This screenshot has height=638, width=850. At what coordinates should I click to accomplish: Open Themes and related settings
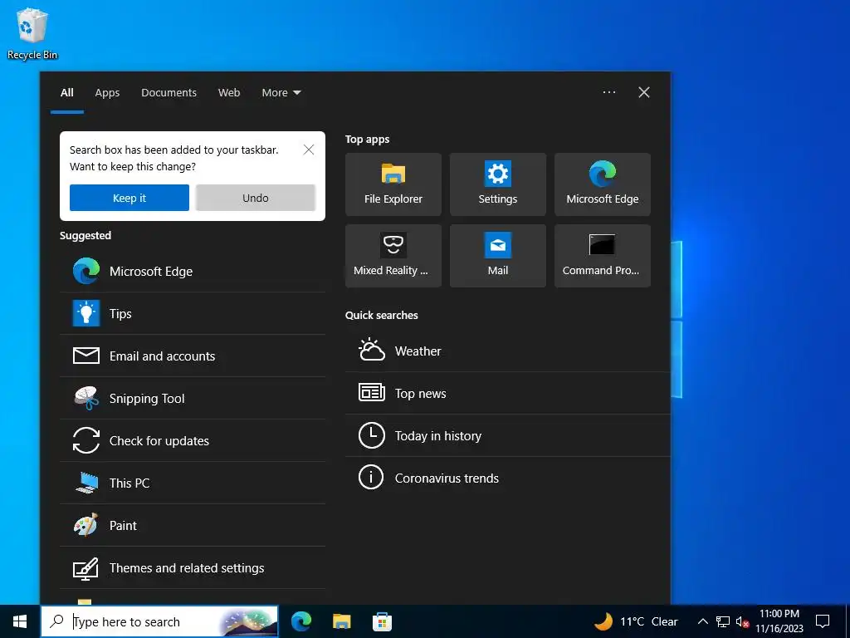coord(193,567)
